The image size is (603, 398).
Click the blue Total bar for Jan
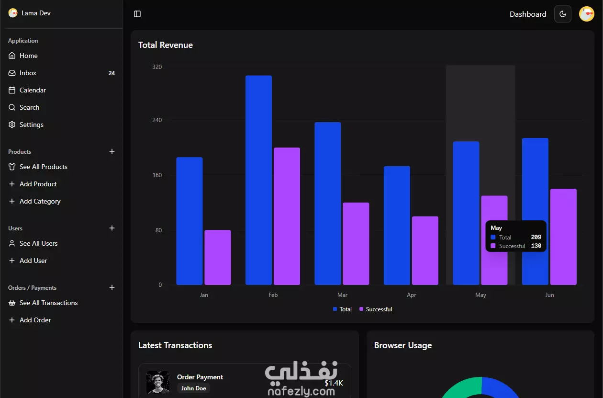pos(190,221)
